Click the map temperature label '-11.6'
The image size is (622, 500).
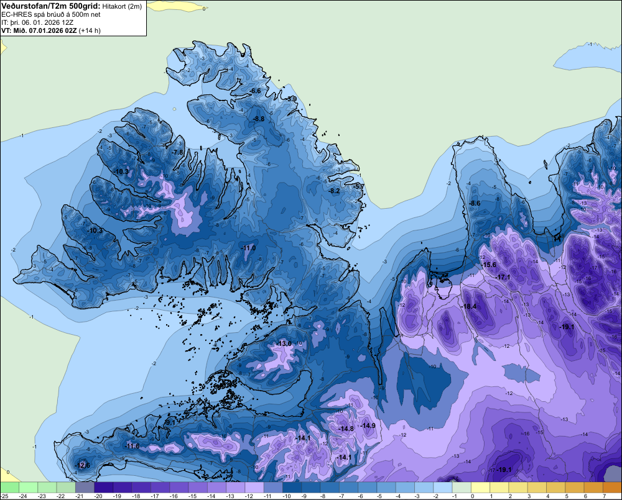tap(132, 446)
